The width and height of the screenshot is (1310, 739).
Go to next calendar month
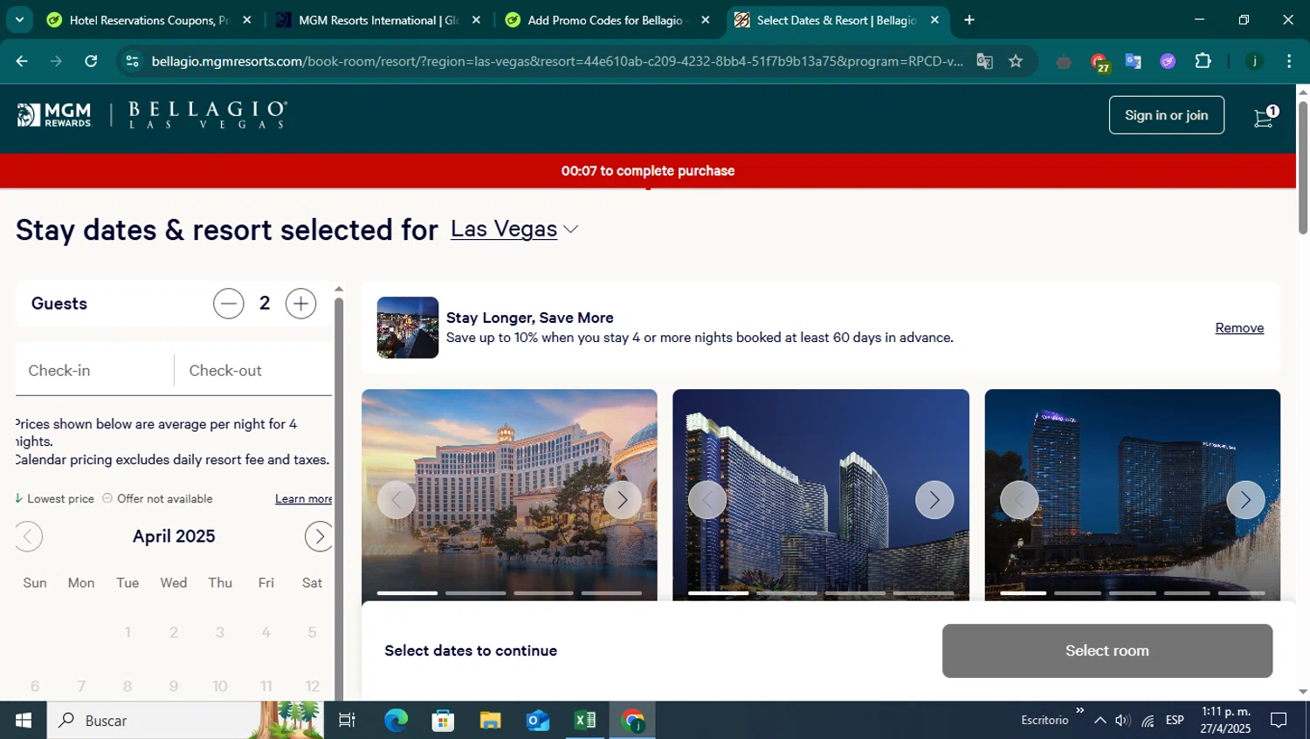tap(319, 537)
